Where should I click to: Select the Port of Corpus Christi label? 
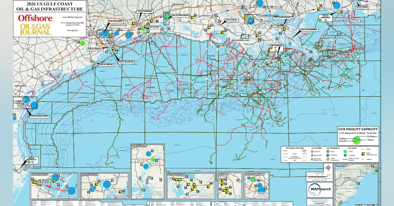pos(40,116)
